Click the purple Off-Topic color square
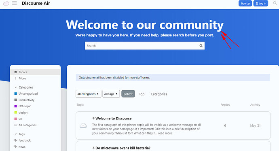 point(15,106)
